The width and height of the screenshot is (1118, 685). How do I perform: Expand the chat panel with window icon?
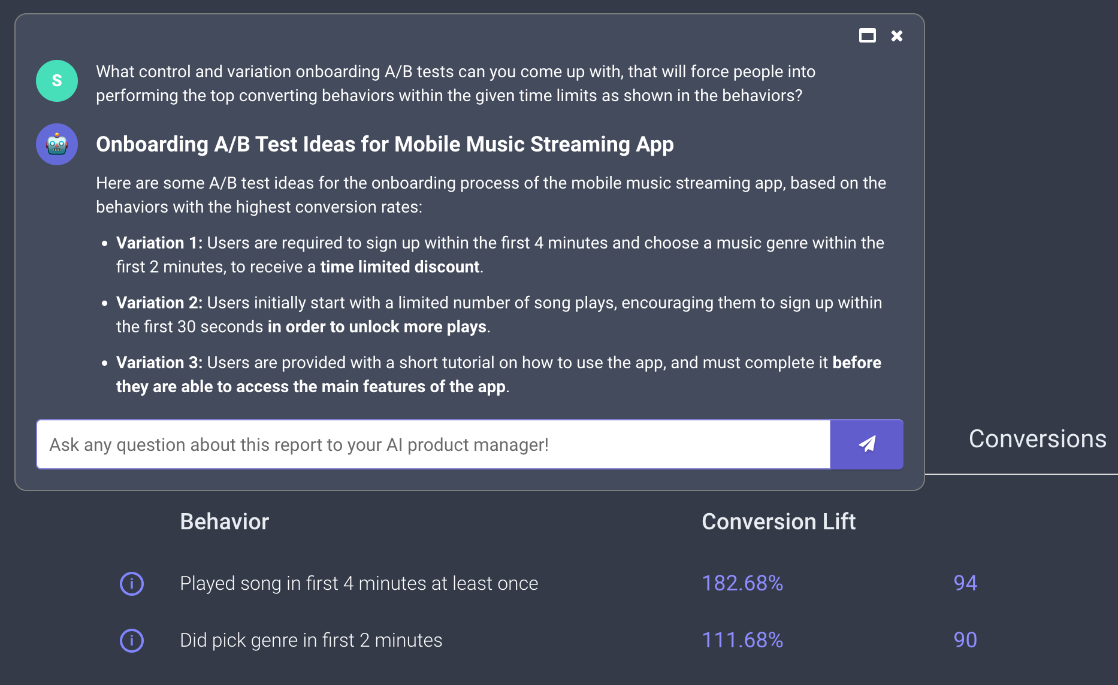pyautogui.click(x=867, y=36)
